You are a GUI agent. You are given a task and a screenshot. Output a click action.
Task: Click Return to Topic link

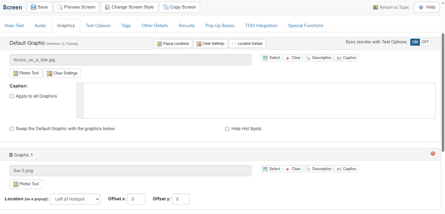[x=391, y=7]
